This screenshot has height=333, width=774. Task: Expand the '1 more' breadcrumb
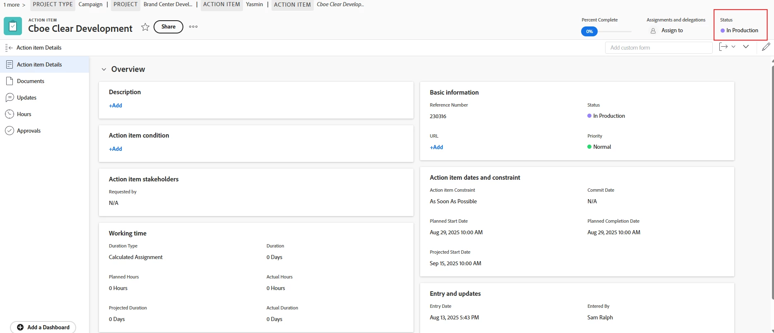(14, 5)
